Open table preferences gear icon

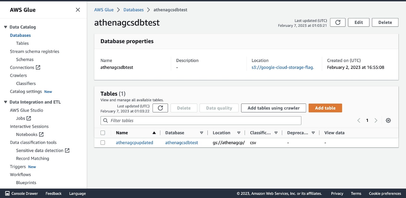[x=388, y=121]
